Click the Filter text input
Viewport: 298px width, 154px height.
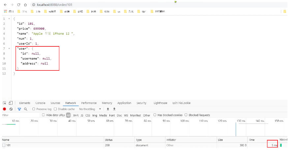pyautogui.click(x=20, y=115)
